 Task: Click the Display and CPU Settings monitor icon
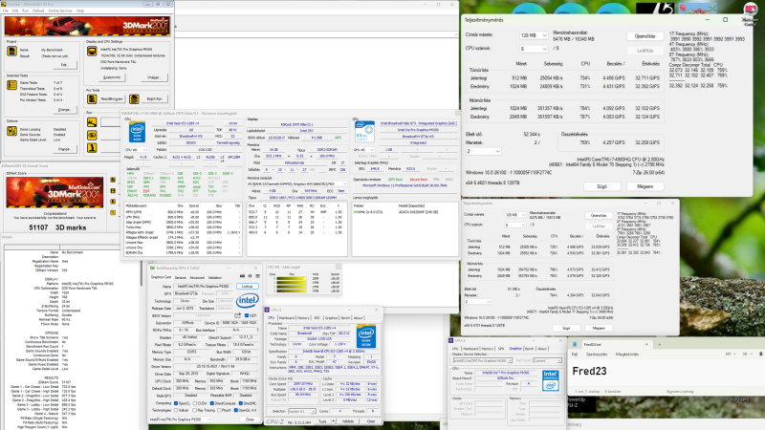92,52
